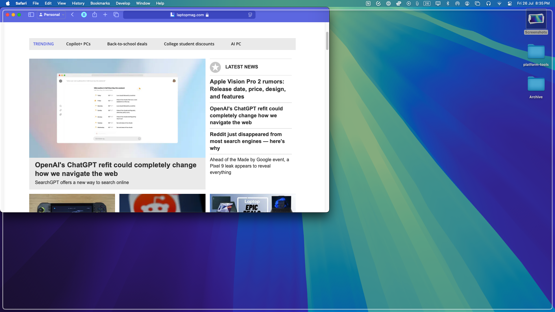
Task: Open the View menu
Action: tap(62, 3)
